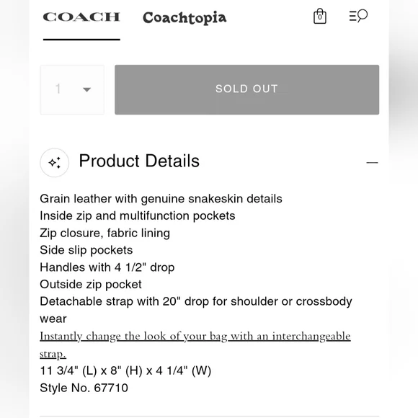Click the Outside zip pocket line
Screen dimensions: 418x418
91,285
